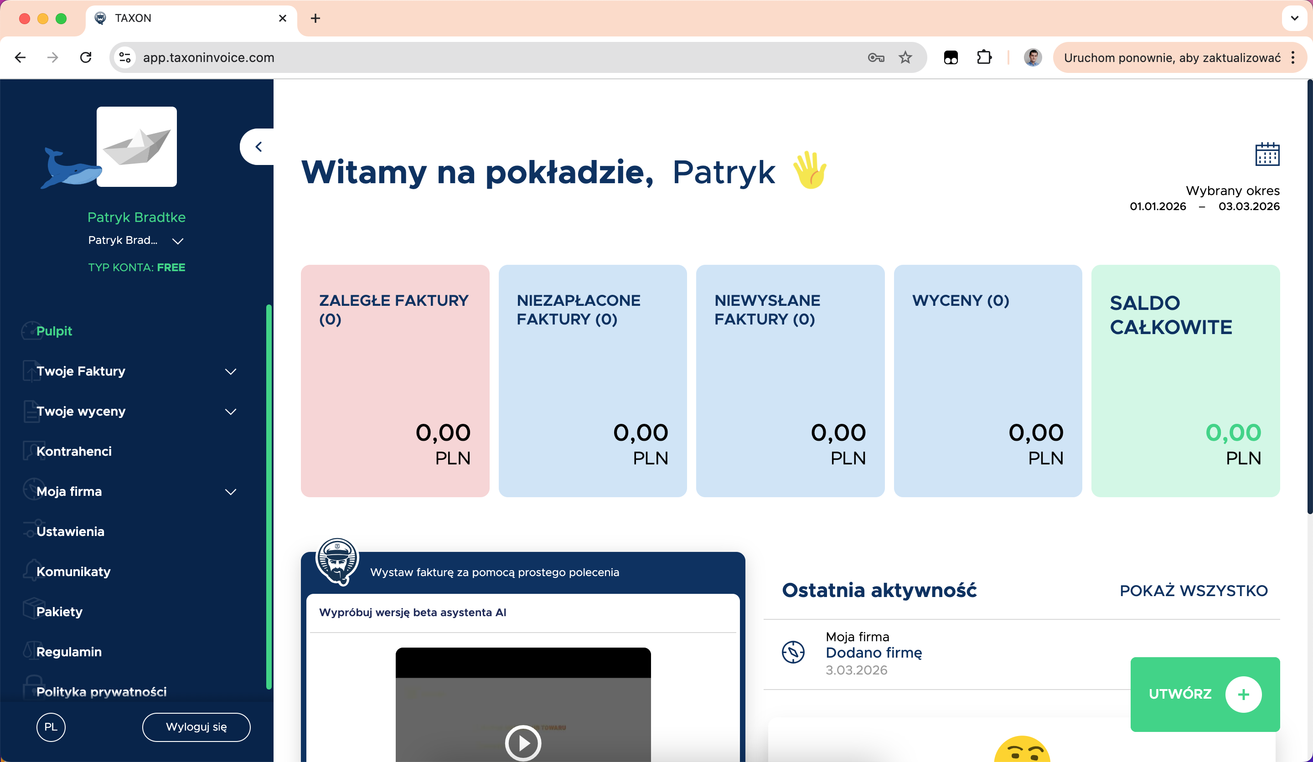1313x762 pixels.
Task: Click the Patryk Bradtke user name
Action: tap(136, 217)
